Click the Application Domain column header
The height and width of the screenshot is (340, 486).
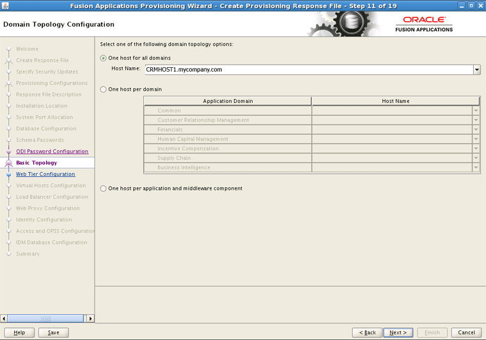tap(228, 101)
